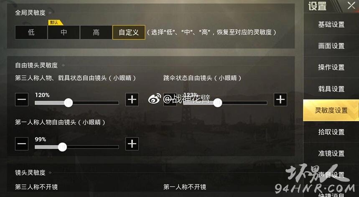Increase first-person free camera sensitivity with plus
Viewport: 359px width, 197px height.
click(x=132, y=144)
